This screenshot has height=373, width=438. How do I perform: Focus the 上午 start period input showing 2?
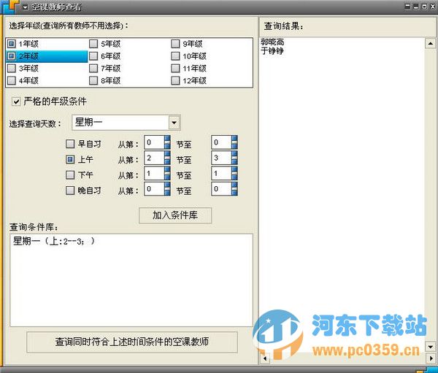(154, 158)
